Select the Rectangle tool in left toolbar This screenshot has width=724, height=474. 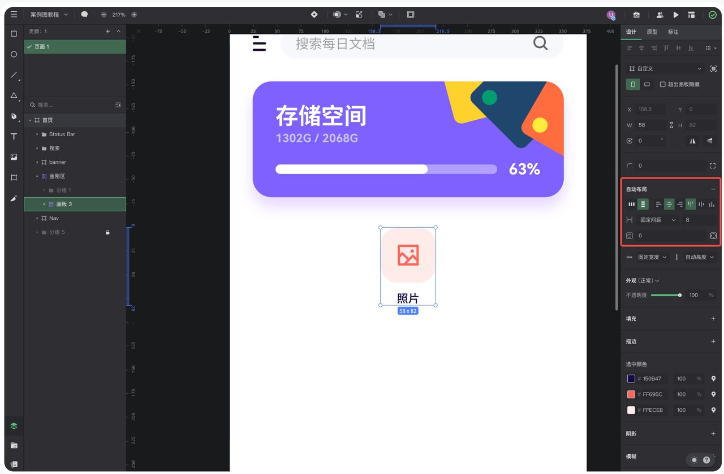click(14, 34)
